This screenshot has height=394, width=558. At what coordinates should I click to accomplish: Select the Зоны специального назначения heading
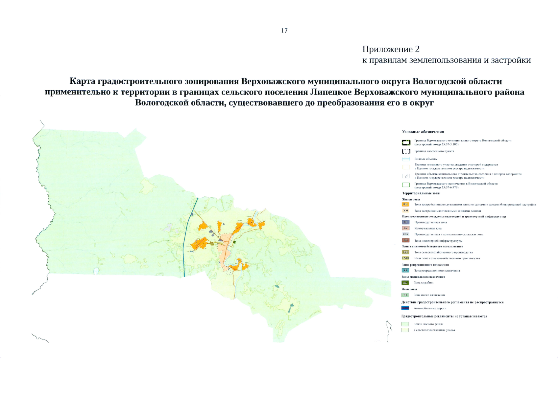[423, 277]
